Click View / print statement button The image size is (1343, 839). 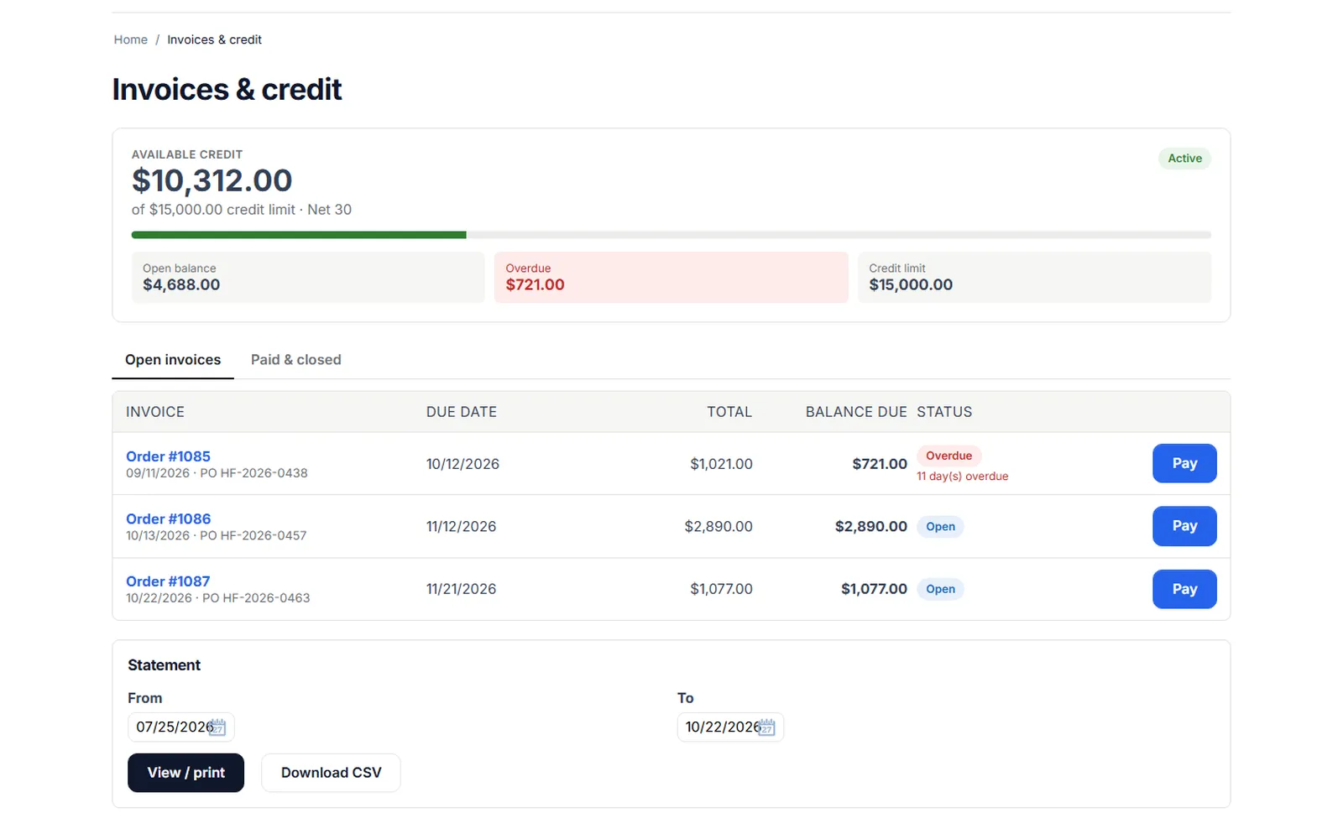click(186, 773)
